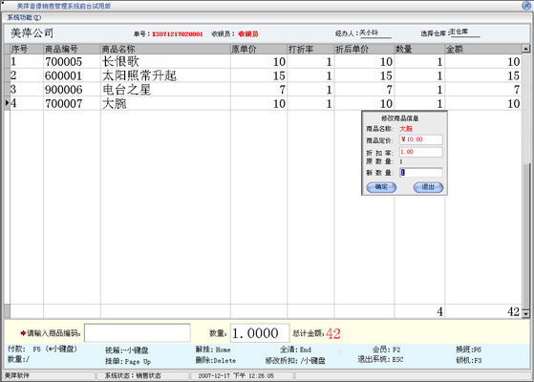Click the 商品定价 price field
This screenshot has height=382, width=534.
[x=421, y=139]
